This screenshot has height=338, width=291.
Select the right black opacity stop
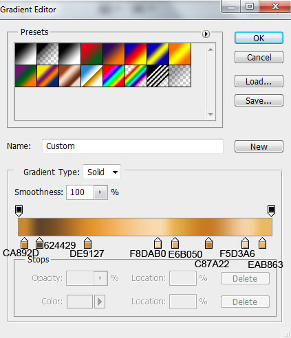271,211
